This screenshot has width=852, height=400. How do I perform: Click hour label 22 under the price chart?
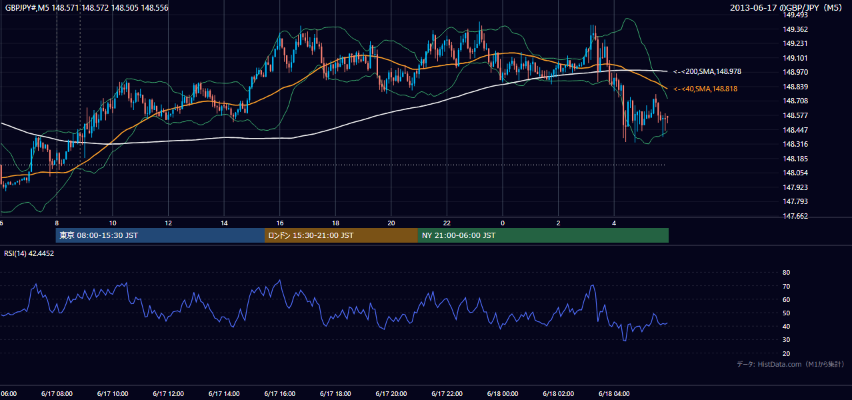click(447, 223)
